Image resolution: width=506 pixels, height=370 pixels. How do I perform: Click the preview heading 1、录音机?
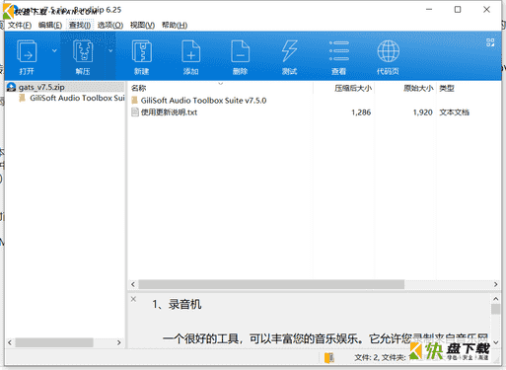click(177, 304)
